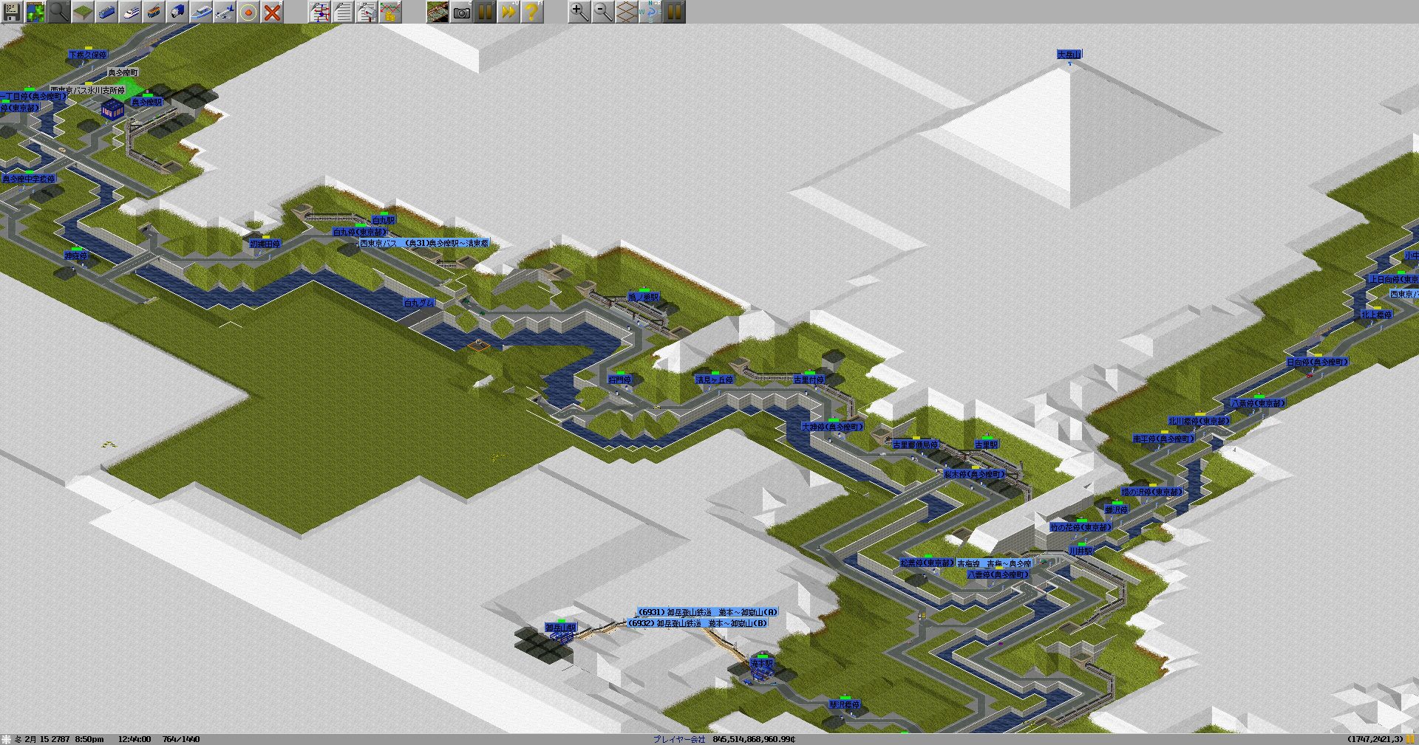Click the 奥多摩中学校停 stop label
The image size is (1419, 745).
(x=28, y=179)
